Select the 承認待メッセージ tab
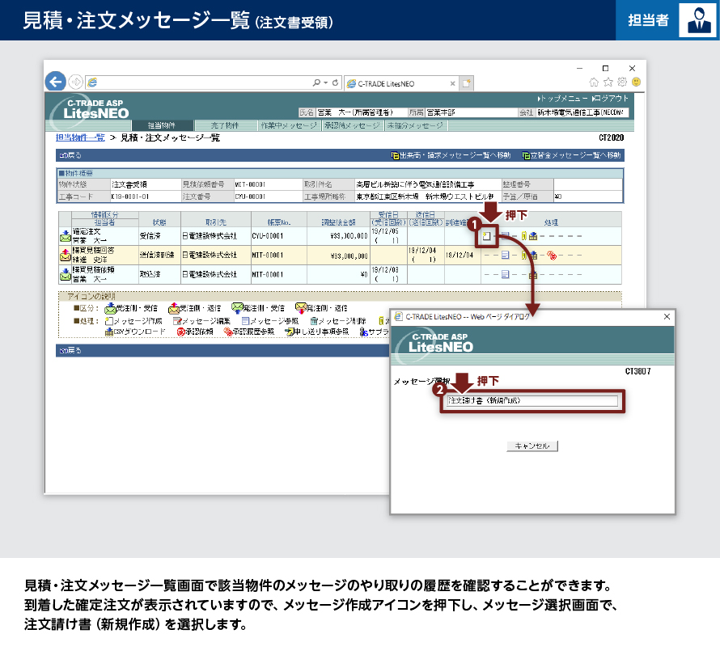The image size is (720, 655). (x=351, y=126)
